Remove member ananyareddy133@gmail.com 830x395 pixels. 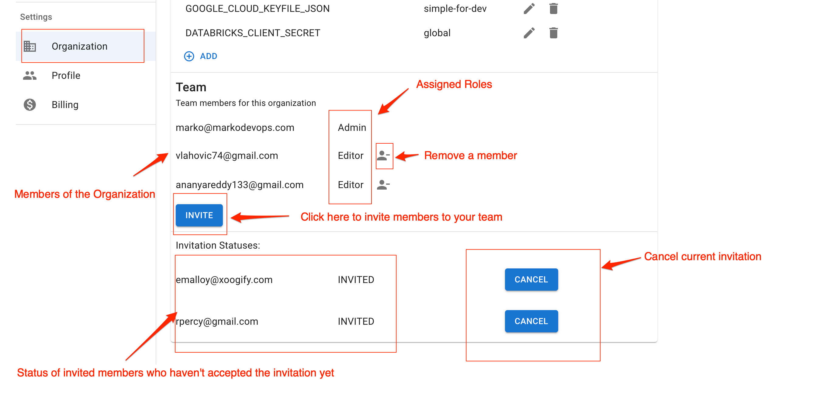383,185
